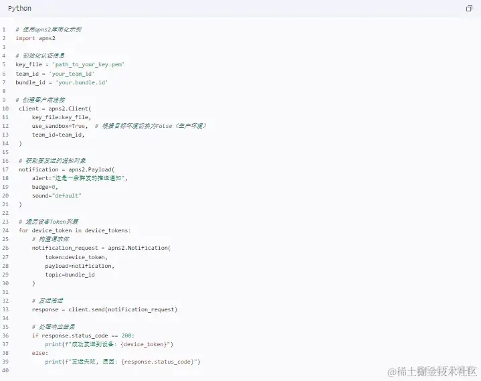Viewport: 481px width, 381px height.
Task: Click the "Python" language label
Action: coord(19,8)
